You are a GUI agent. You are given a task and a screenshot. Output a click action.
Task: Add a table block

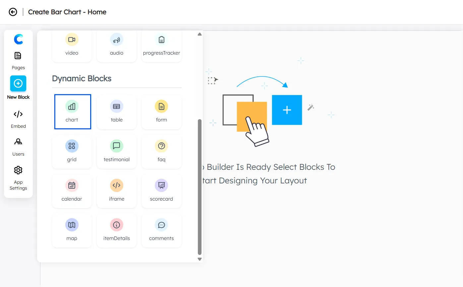[116, 112]
